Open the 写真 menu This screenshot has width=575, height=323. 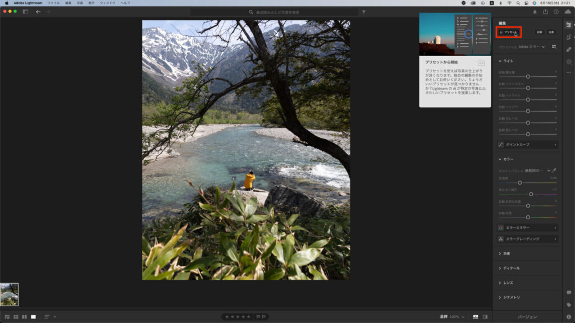(x=80, y=3)
